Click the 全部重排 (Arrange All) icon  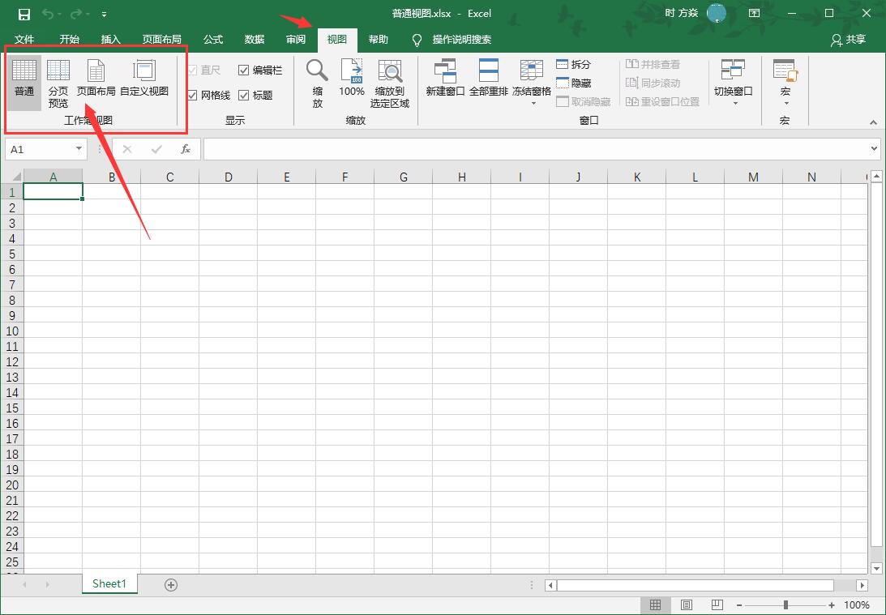coord(489,81)
